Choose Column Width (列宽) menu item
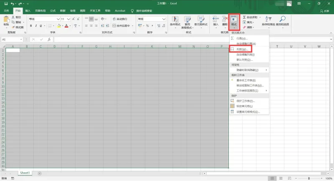The height and width of the screenshot is (181, 334). click(x=249, y=49)
